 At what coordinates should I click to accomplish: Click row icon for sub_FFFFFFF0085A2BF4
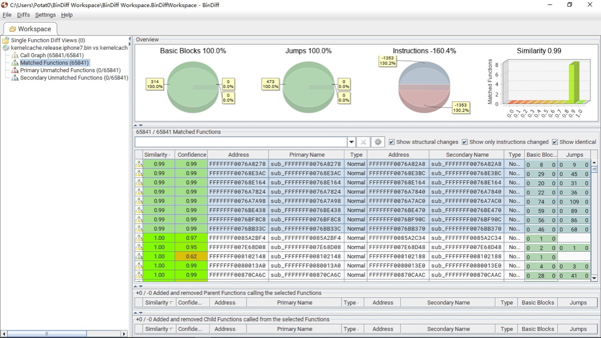point(139,238)
